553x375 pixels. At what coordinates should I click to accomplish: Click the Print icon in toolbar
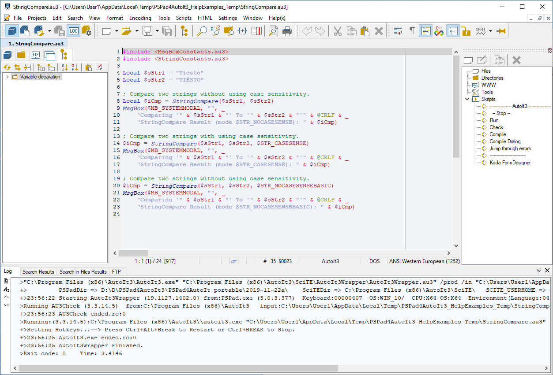[287, 31]
